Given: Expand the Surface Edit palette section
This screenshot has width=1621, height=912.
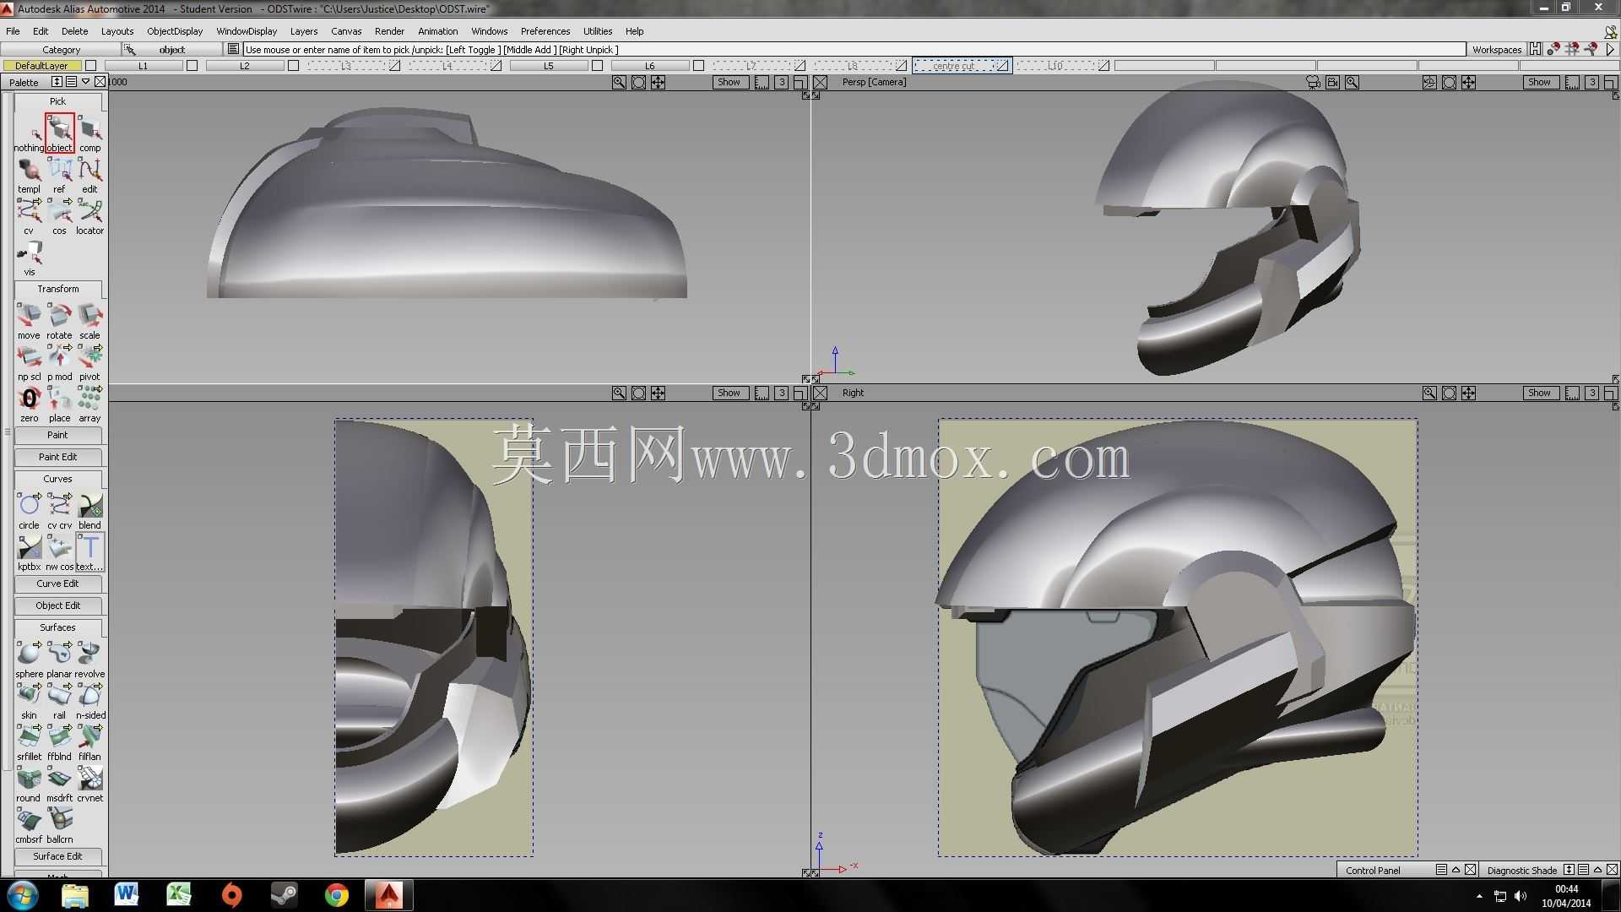Looking at the screenshot, I should [57, 856].
